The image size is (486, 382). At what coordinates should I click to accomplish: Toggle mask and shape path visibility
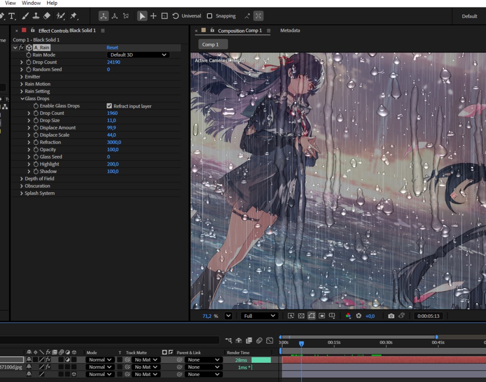point(311,316)
